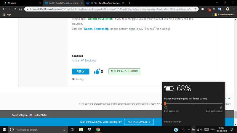Click the touch keyboard icon in the tray

coord(206,129)
